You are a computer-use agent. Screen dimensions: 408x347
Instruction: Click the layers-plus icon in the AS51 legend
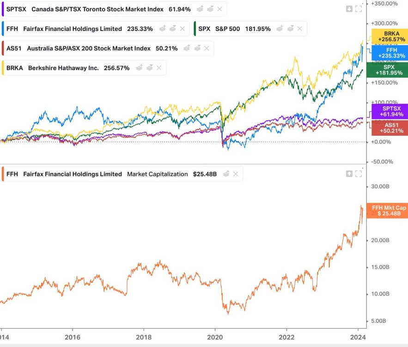187,48
